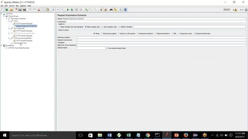Image resolution: width=248 pixels, height=139 pixels.
Task: Collapse the Thread Group tree node
Action: click(x=4, y=16)
